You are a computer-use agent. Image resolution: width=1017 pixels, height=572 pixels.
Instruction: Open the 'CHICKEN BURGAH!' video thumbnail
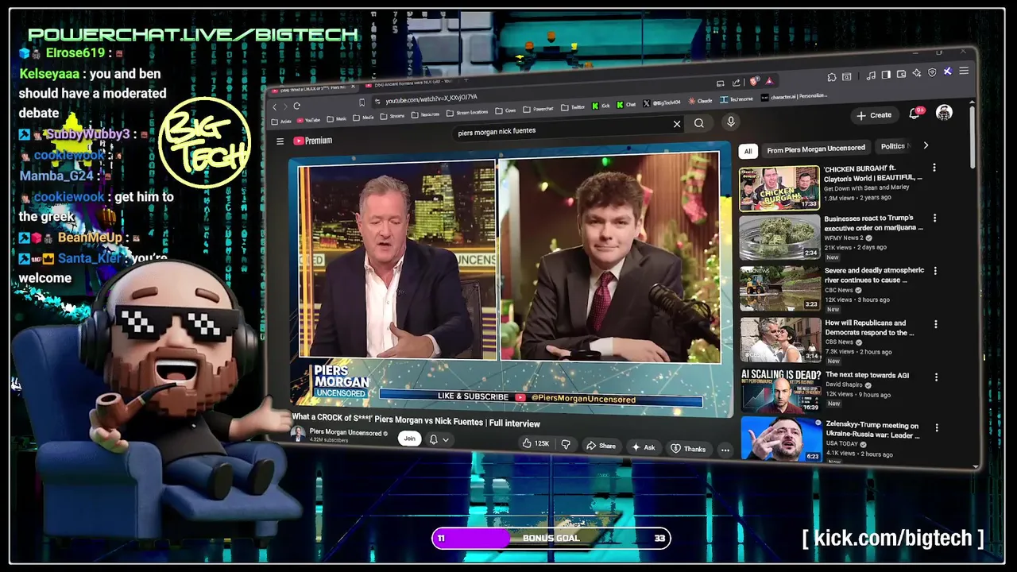click(x=779, y=188)
